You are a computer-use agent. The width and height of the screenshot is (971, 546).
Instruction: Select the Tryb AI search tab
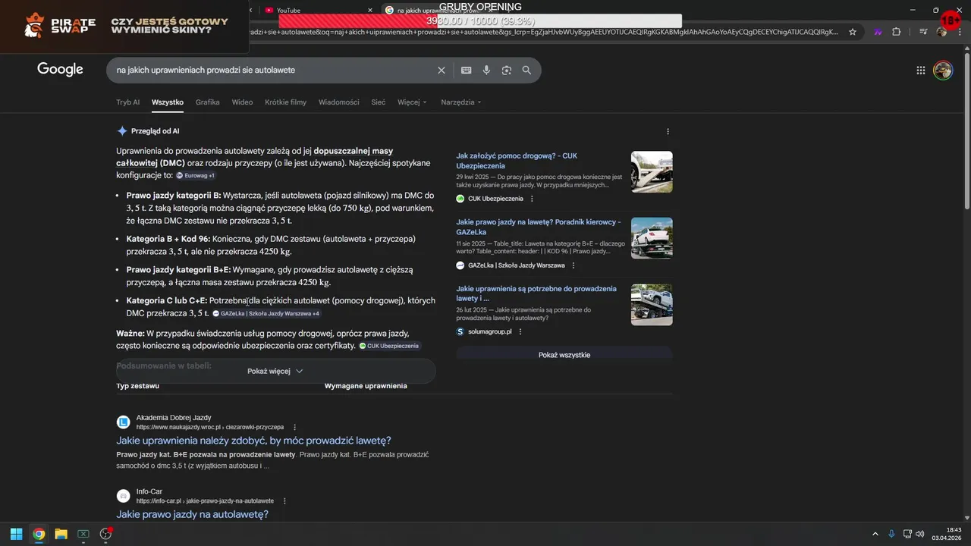click(127, 102)
